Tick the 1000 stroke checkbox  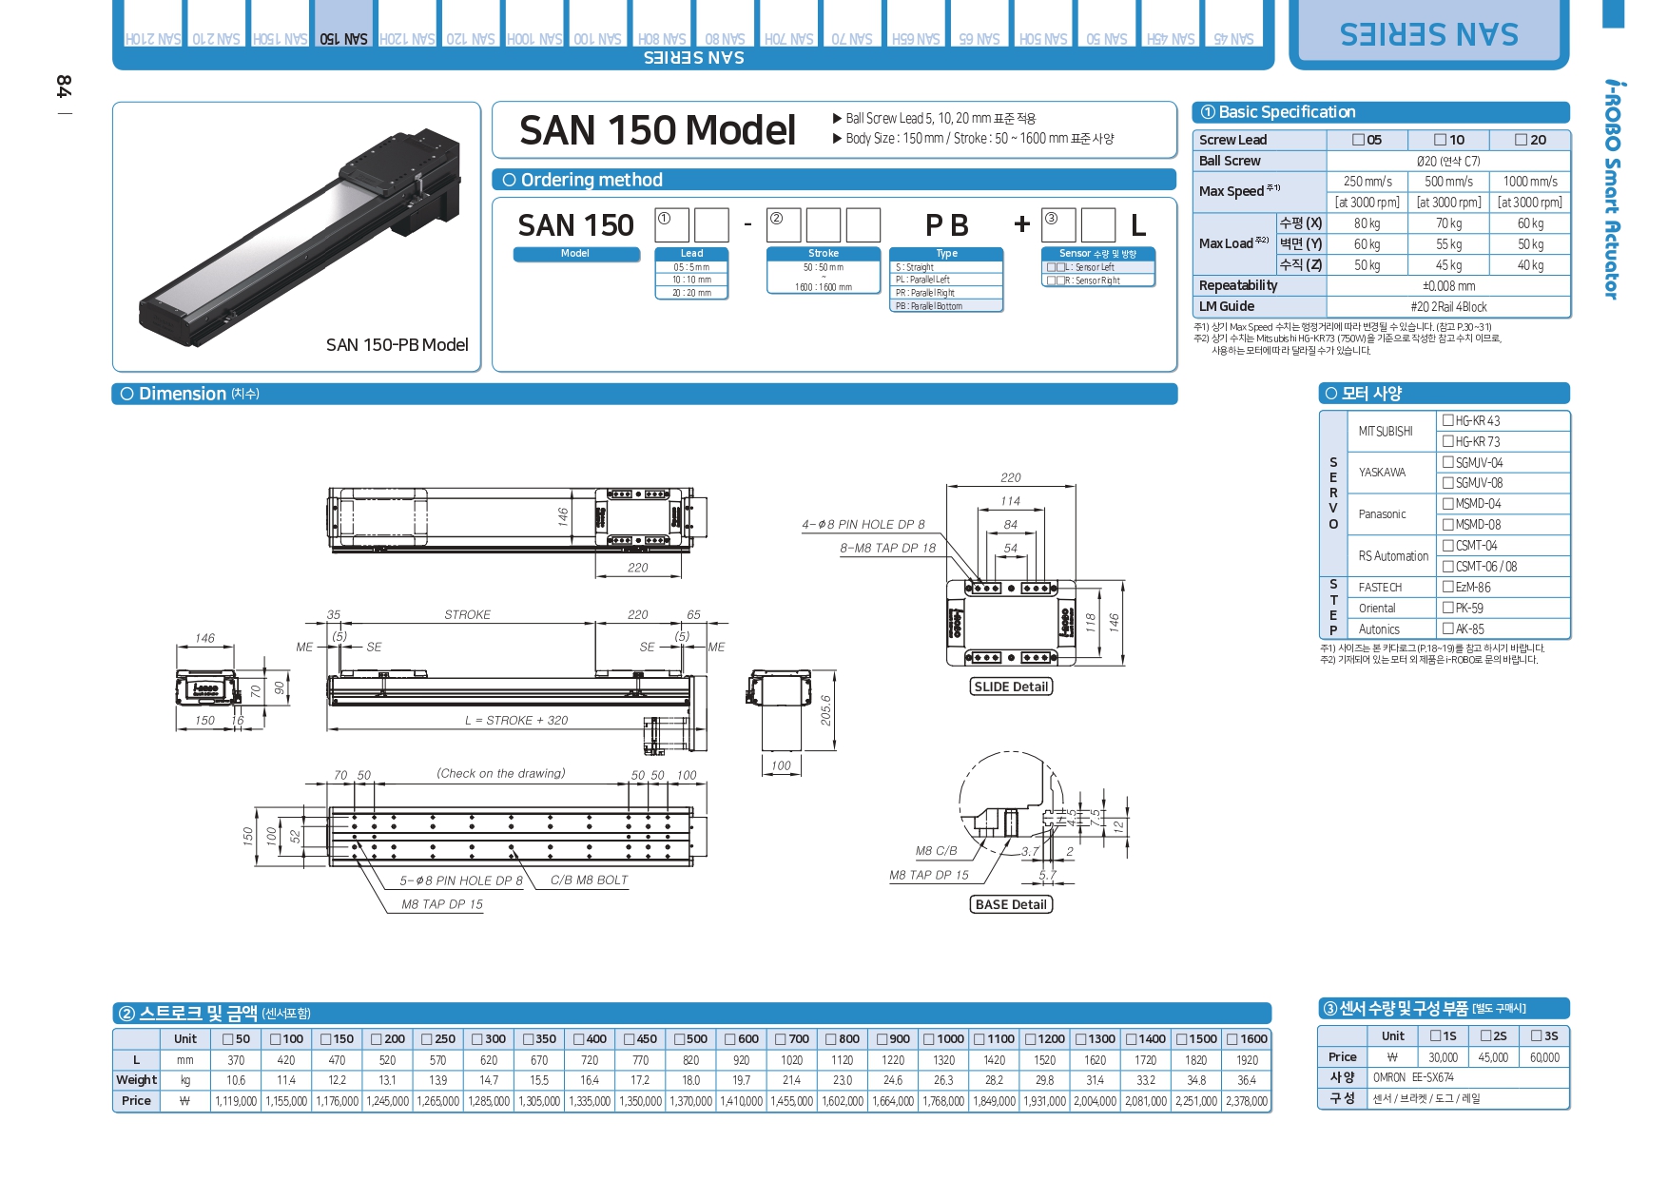click(929, 1039)
